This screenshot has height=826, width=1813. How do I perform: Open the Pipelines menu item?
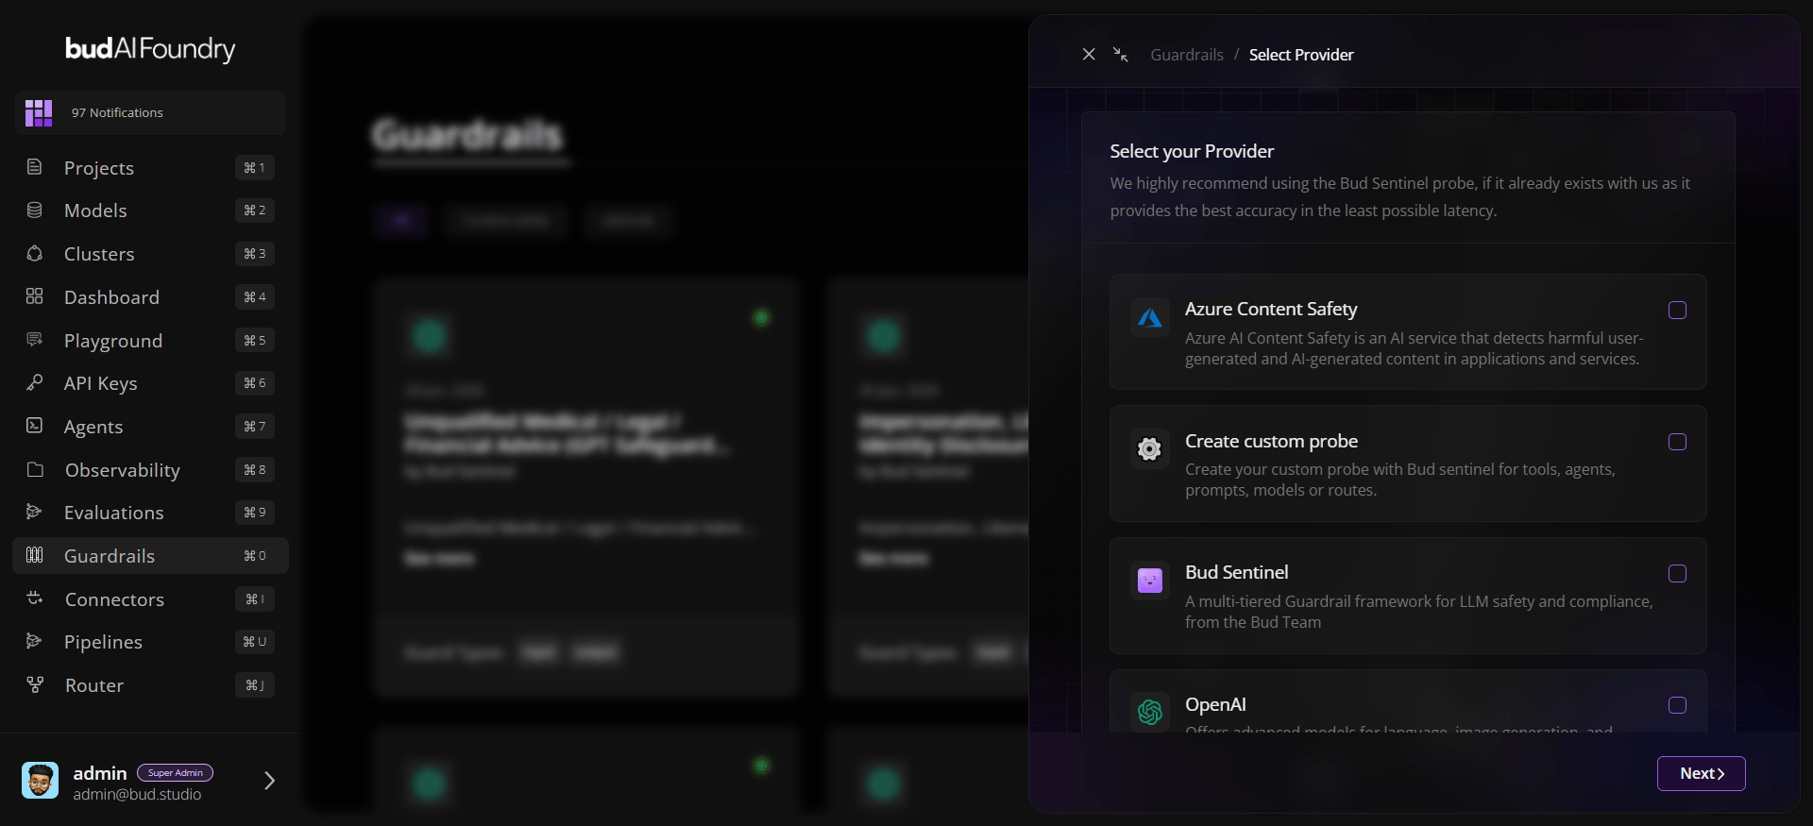(150, 641)
